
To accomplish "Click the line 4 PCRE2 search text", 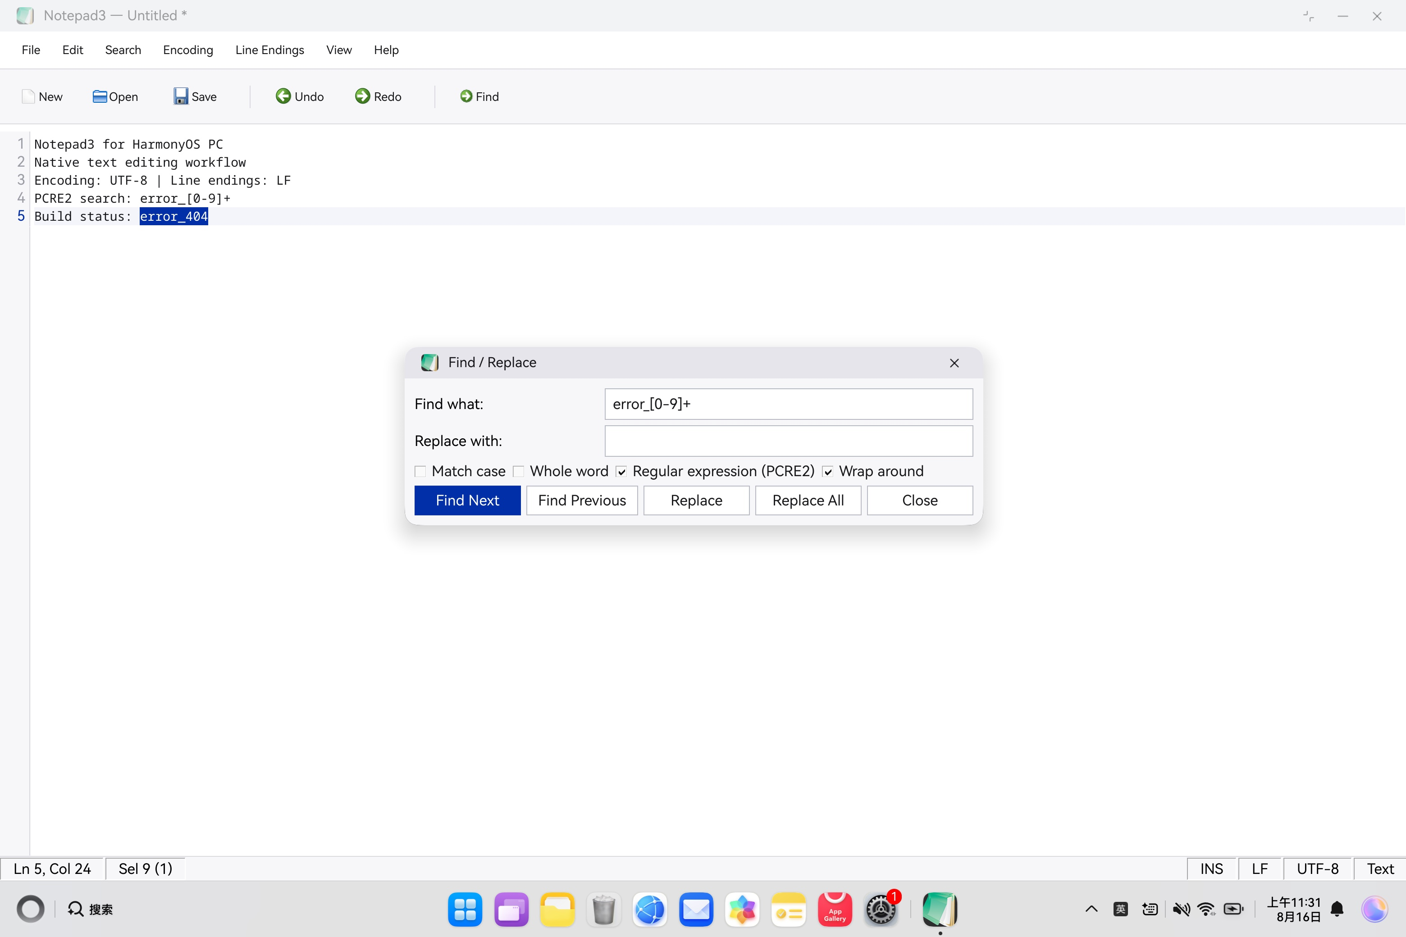I will pos(132,198).
